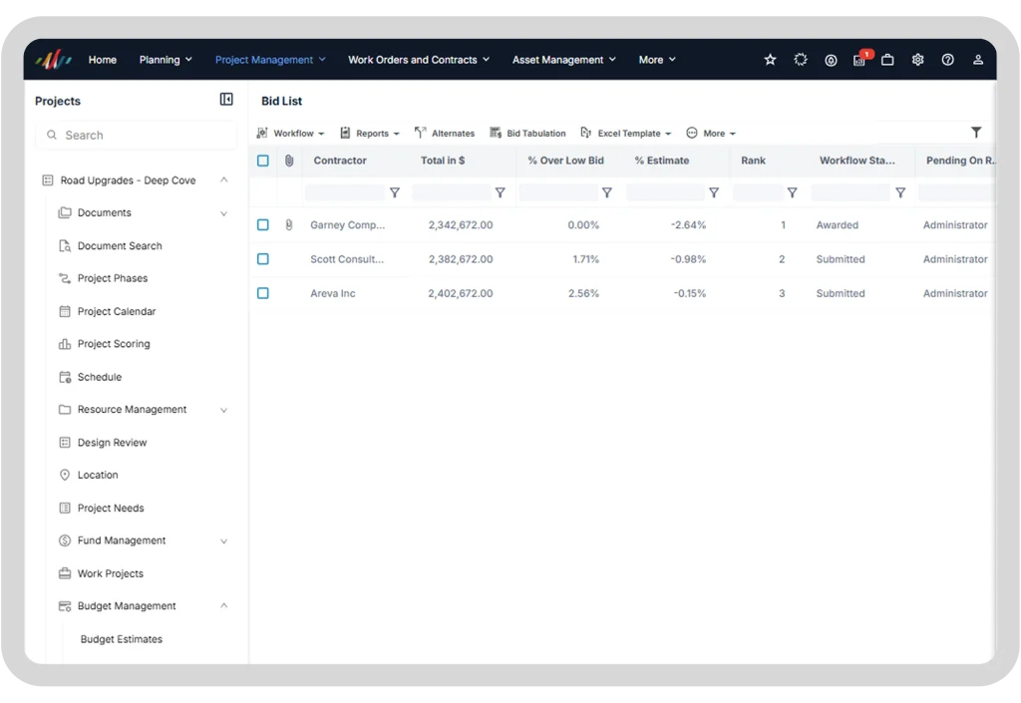Click the briefcase icon in top bar
The width and height of the screenshot is (1021, 703).
887,60
